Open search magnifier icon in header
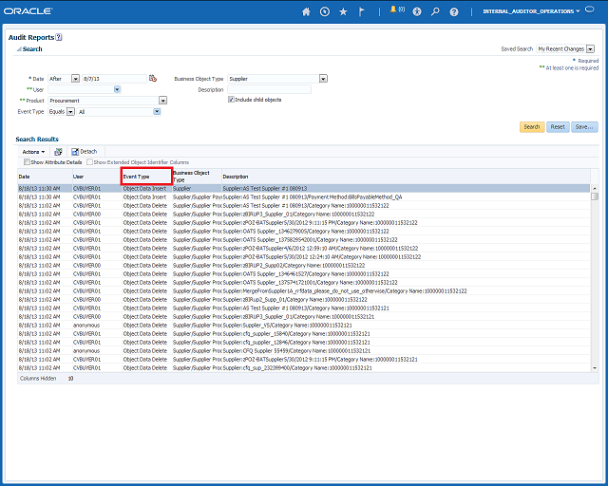 pyautogui.click(x=435, y=11)
